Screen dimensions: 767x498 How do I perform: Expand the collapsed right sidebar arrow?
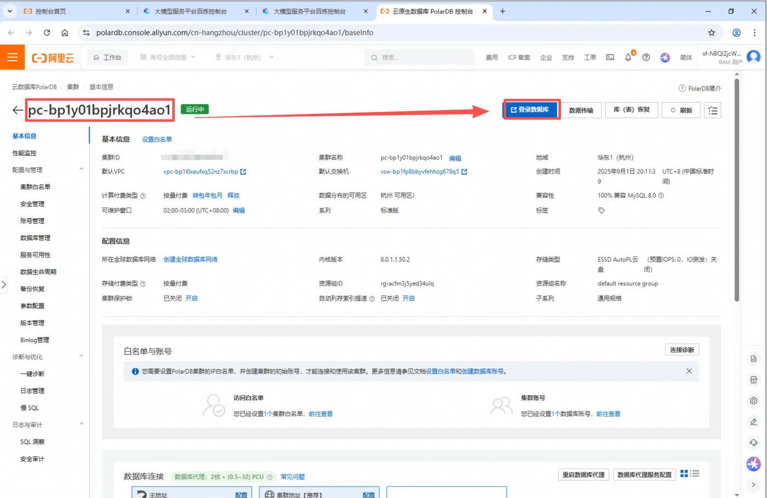pyautogui.click(x=754, y=484)
